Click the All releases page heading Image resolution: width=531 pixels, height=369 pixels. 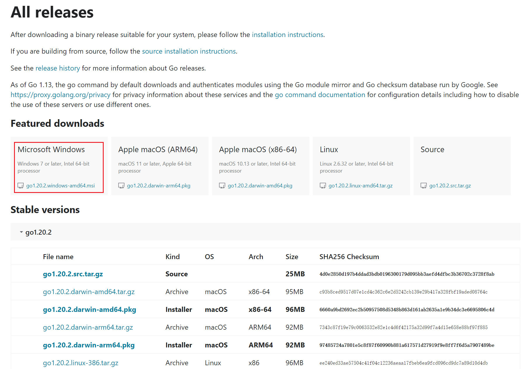(52, 12)
